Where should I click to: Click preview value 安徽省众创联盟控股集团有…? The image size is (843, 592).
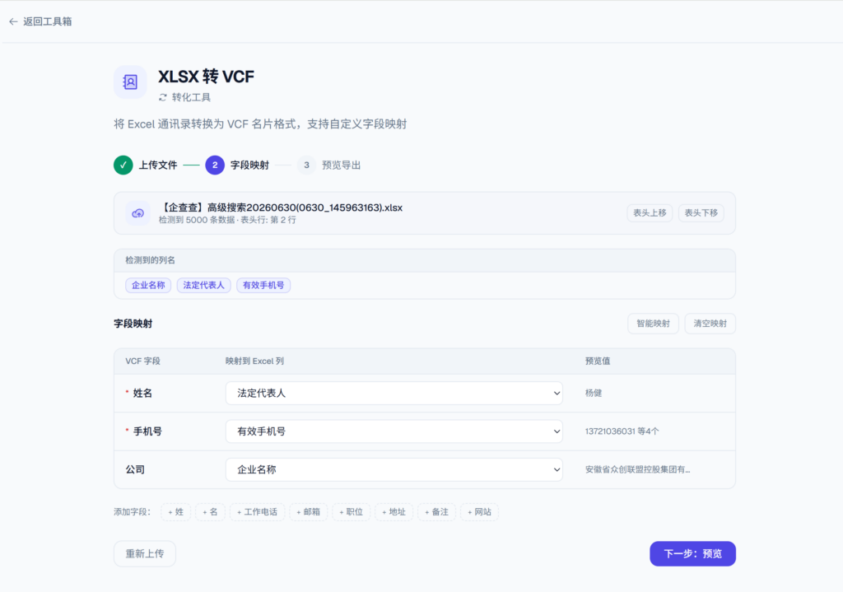[638, 469]
